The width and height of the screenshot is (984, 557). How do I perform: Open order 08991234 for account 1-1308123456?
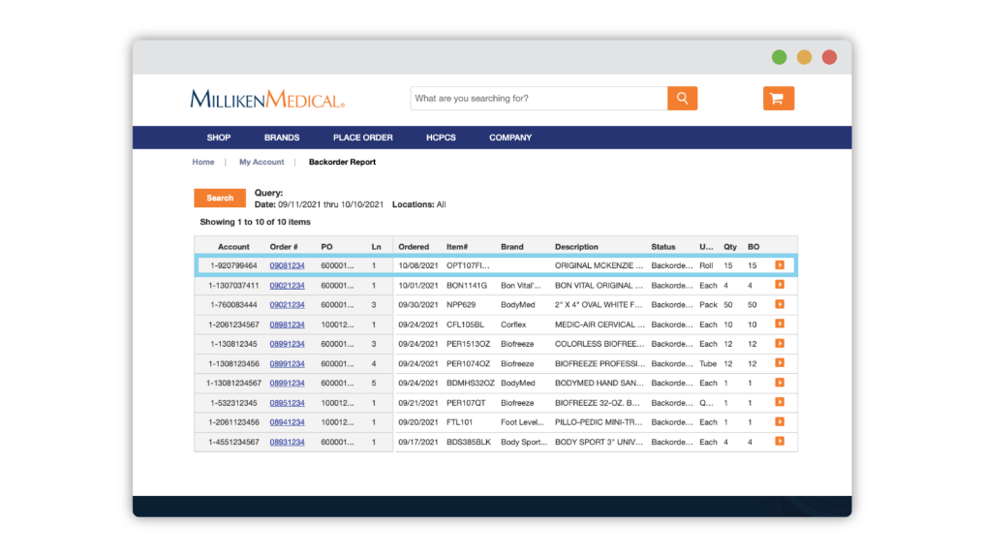(x=287, y=363)
